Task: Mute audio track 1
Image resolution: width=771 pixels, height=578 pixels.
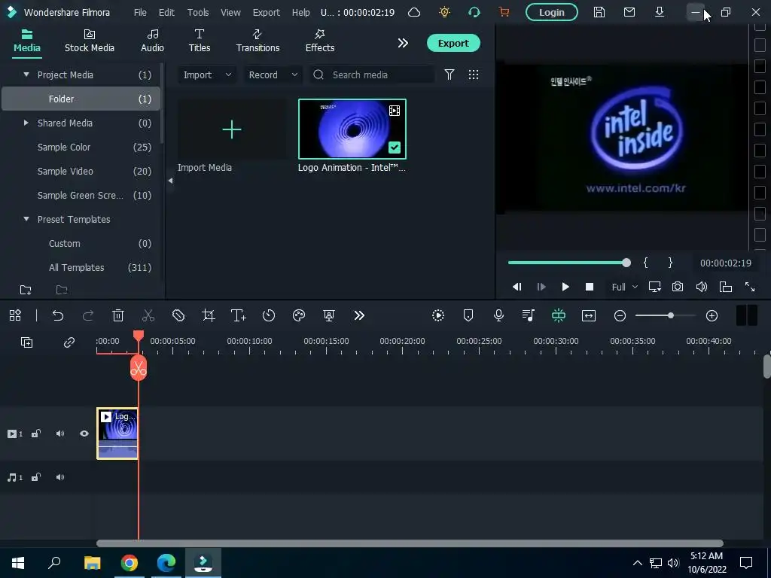Action: click(x=60, y=478)
